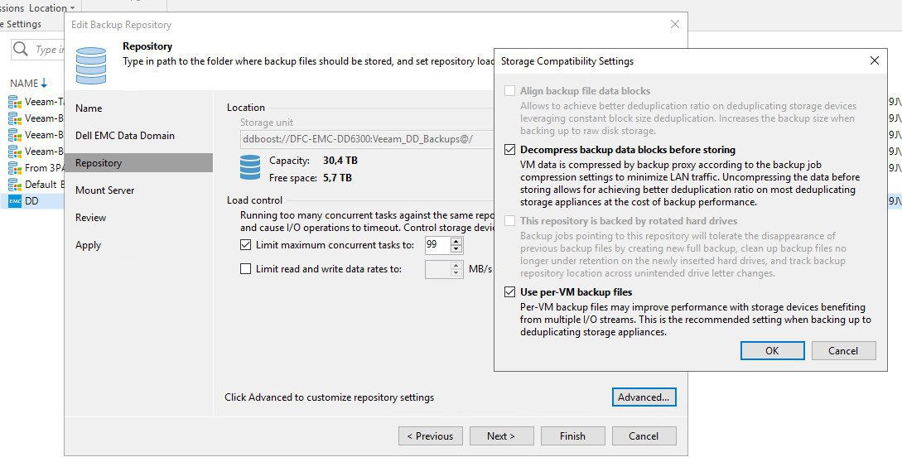
Task: Toggle Use per-VM backup files checkbox
Action: coord(509,291)
